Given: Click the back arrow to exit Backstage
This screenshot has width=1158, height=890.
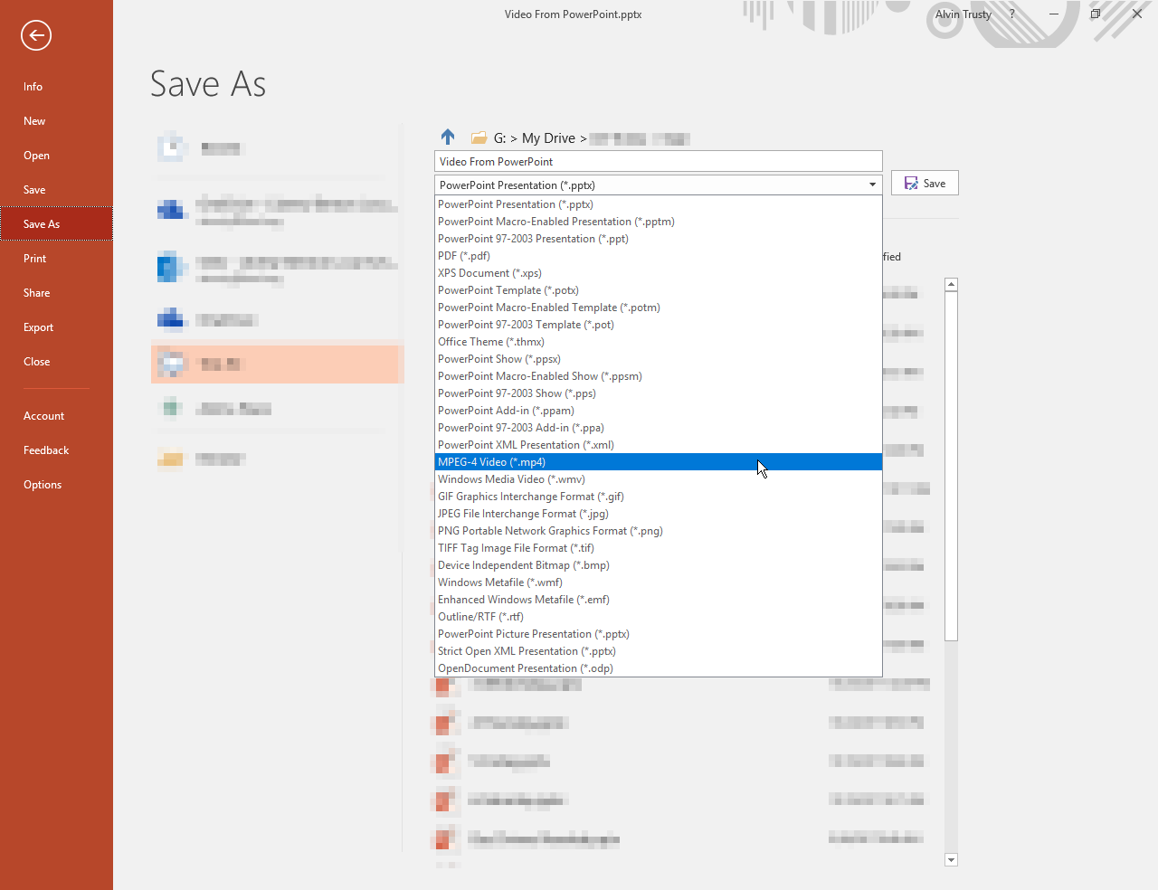Looking at the screenshot, I should pos(36,35).
